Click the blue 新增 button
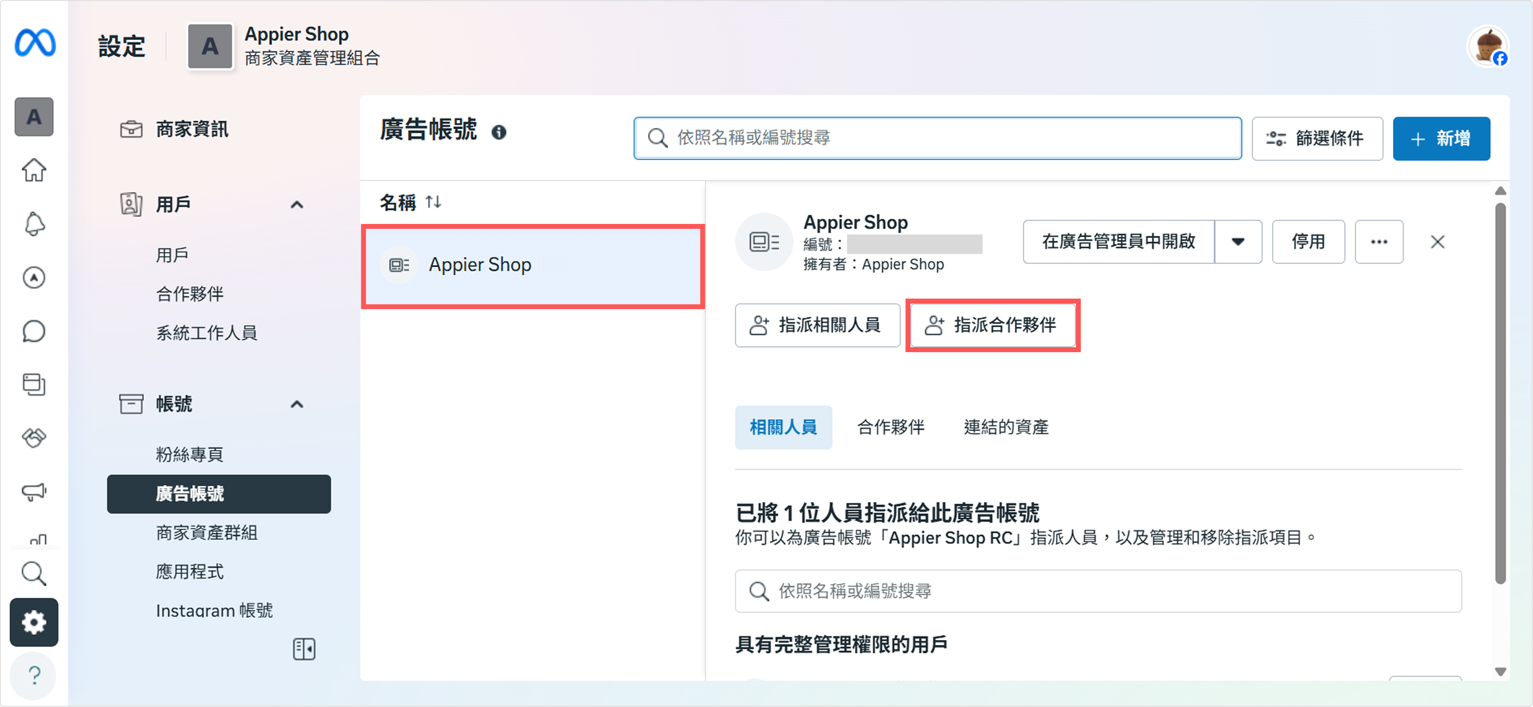Viewport: 1533px width, 707px height. click(1441, 138)
